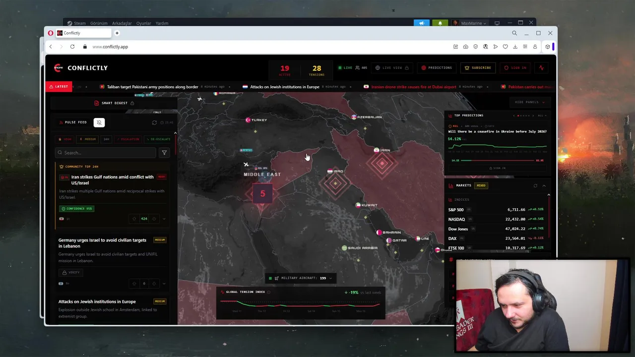This screenshot has height=357, width=635.
Task: Downvote the Iran strikes Gulf nations story
Action: [154, 219]
